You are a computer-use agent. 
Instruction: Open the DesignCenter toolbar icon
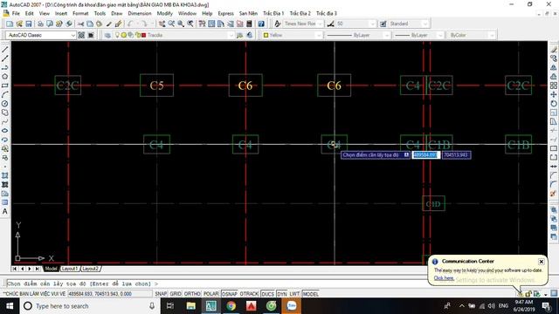point(211,24)
